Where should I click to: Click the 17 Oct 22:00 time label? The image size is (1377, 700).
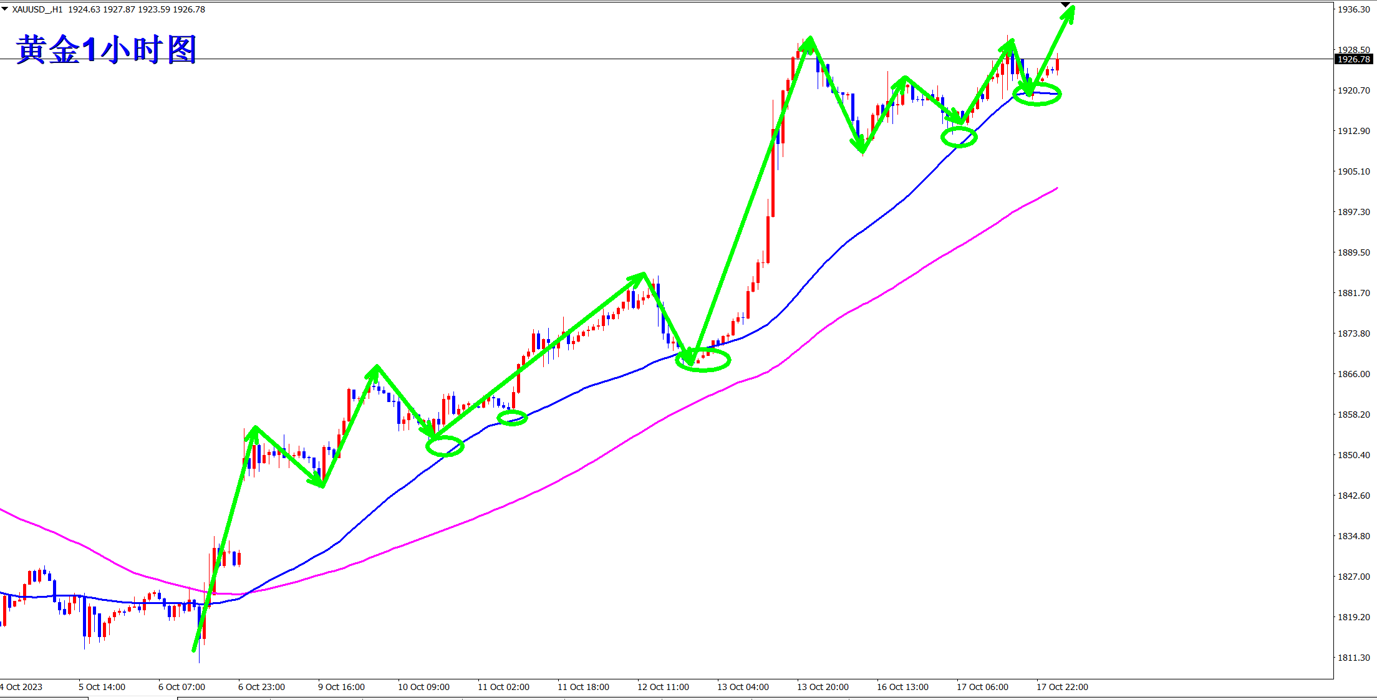(1062, 687)
